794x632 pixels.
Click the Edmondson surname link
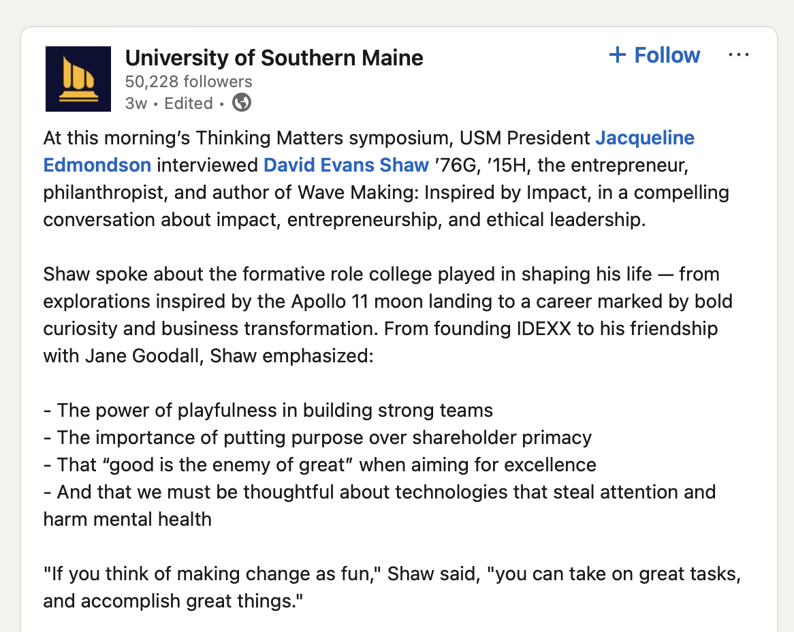pyautogui.click(x=97, y=165)
